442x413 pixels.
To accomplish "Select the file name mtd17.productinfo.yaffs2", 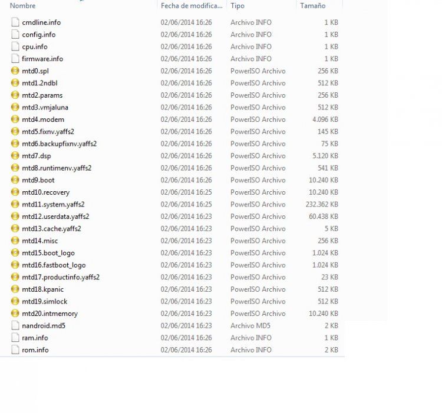I will coord(61,277).
